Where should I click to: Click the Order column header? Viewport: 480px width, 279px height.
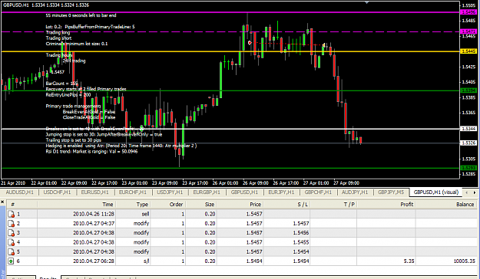click(167, 205)
